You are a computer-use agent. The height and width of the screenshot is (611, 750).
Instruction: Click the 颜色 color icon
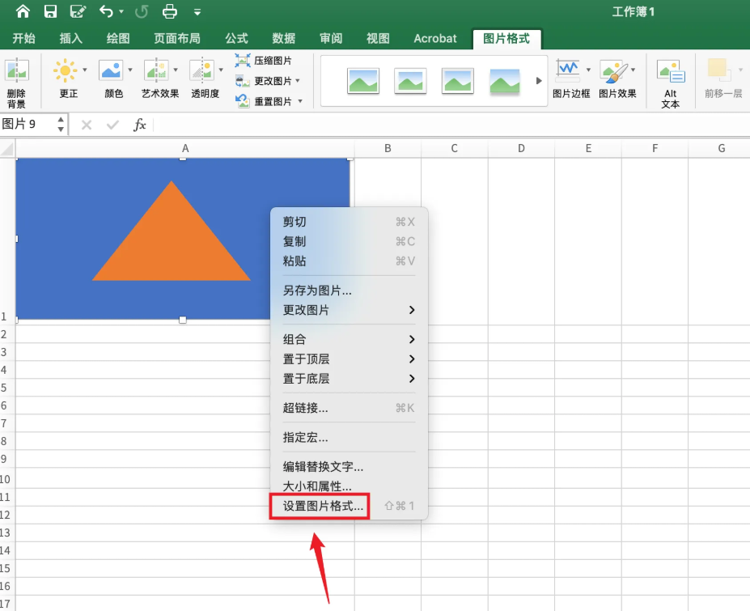(x=111, y=70)
